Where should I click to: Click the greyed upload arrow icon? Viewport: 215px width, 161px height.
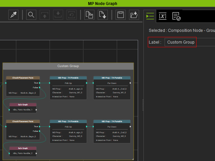click(45, 15)
